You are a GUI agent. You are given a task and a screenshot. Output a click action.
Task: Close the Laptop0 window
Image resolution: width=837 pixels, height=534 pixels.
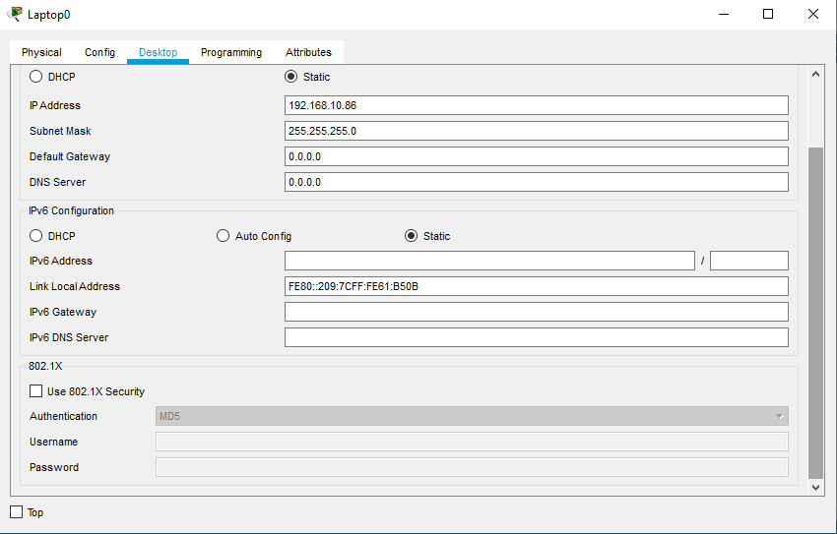coord(813,14)
